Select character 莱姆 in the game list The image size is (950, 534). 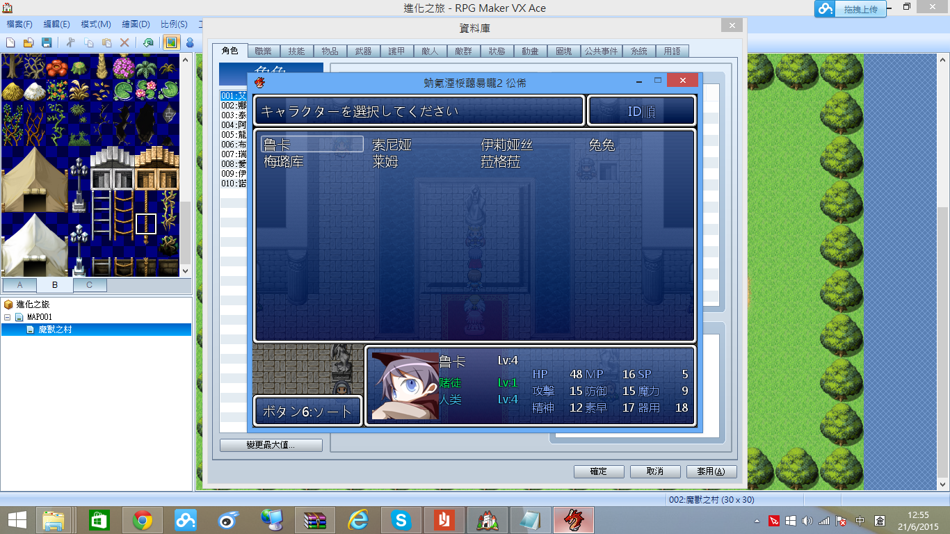[385, 162]
